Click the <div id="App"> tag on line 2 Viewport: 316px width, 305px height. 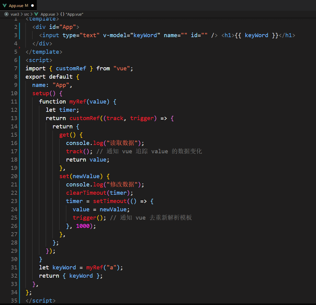coord(56,27)
